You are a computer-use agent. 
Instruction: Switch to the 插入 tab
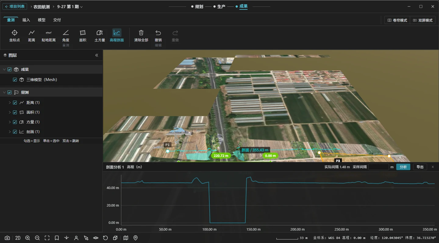pos(26,20)
